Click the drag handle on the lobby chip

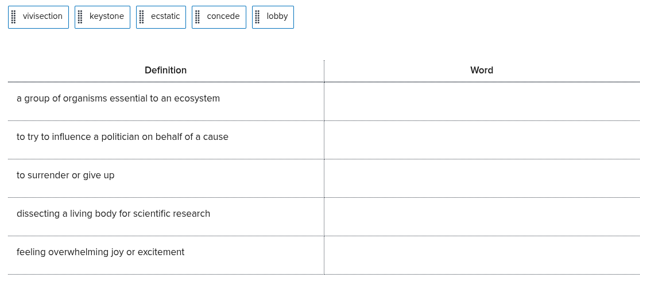pos(257,17)
